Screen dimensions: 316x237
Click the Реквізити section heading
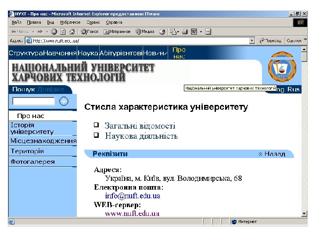tap(110, 154)
